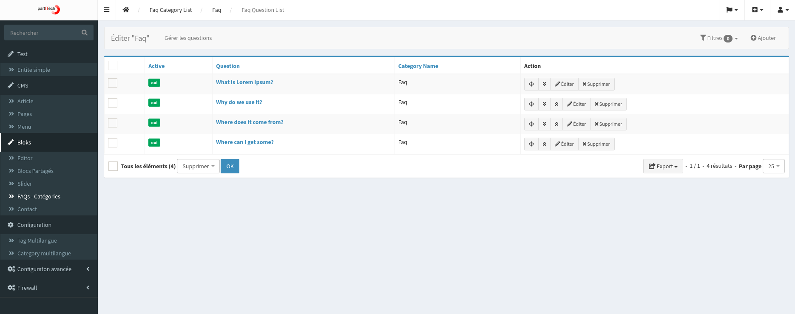795x314 pixels.
Task: Toggle oui badge for What is Lorem Ipsum?
Action: pyautogui.click(x=154, y=83)
